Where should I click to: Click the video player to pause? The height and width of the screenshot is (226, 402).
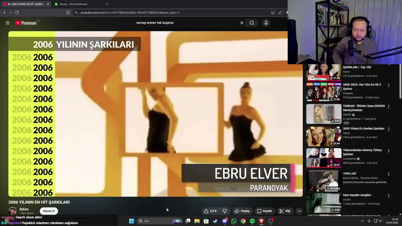[x=155, y=114]
